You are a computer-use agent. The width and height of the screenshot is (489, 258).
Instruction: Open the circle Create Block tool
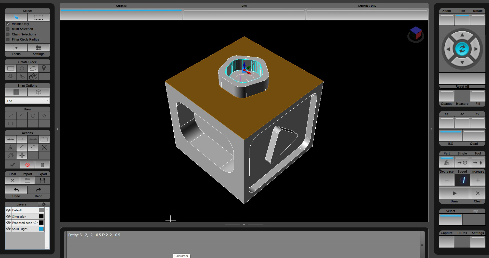tap(22, 68)
